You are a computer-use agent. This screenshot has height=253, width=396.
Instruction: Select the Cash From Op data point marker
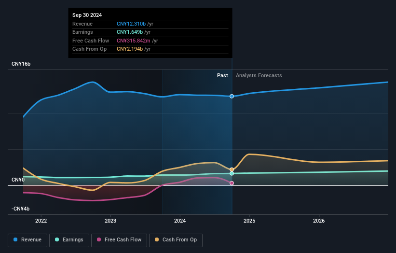click(x=232, y=169)
